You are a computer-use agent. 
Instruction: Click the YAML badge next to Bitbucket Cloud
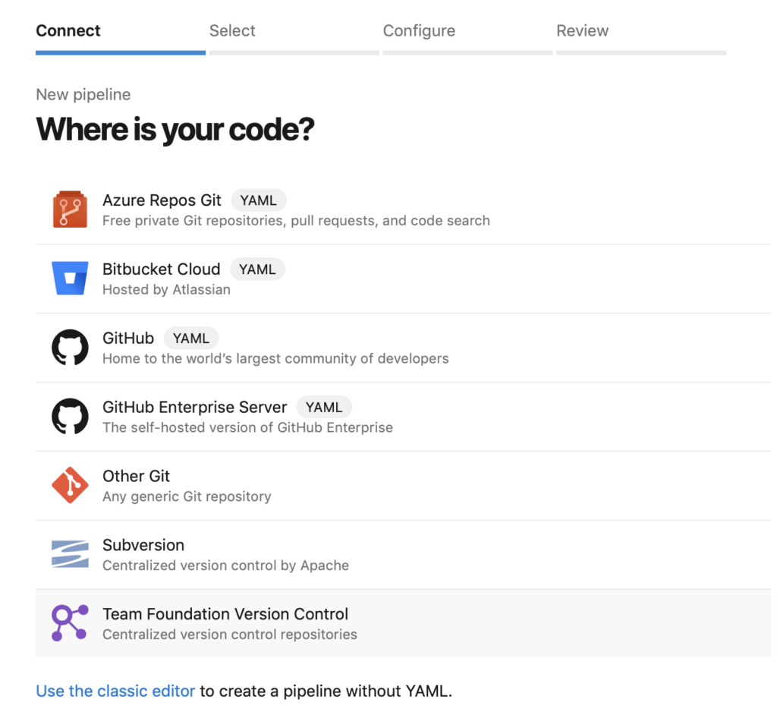(257, 269)
